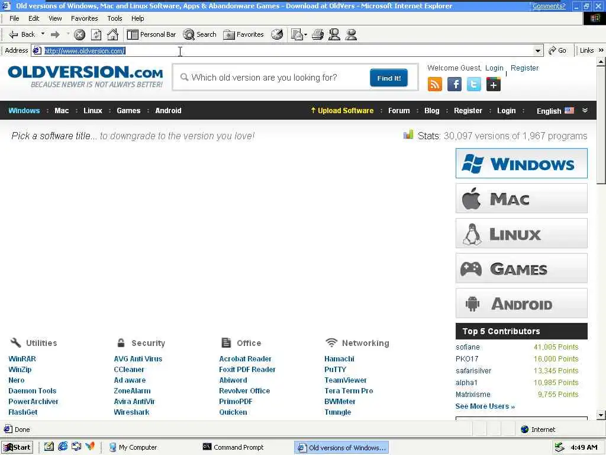Click the Show Desktop quick launch icon
Viewport: 606px width, 455px height.
click(x=49, y=447)
